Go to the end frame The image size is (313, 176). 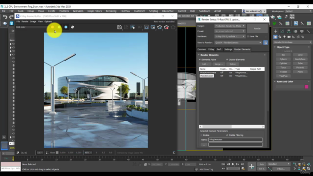click(x=243, y=164)
